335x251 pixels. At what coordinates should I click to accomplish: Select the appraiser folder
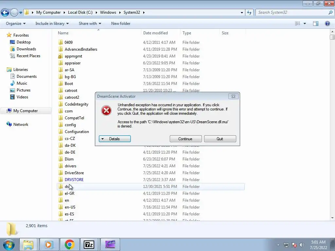point(73,63)
